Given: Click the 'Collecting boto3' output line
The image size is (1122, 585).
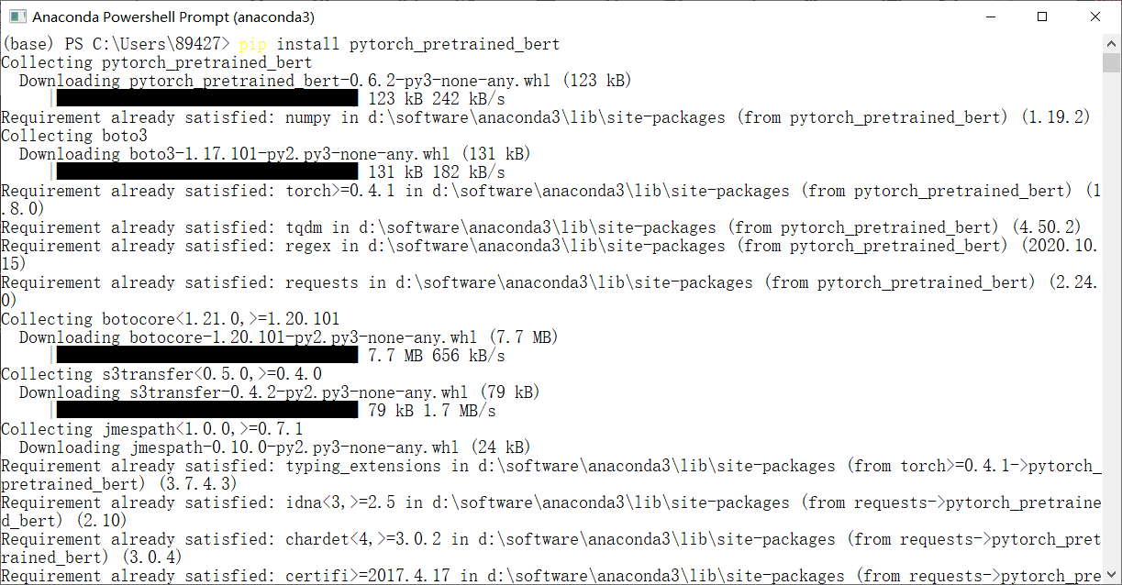Looking at the screenshot, I should point(73,136).
